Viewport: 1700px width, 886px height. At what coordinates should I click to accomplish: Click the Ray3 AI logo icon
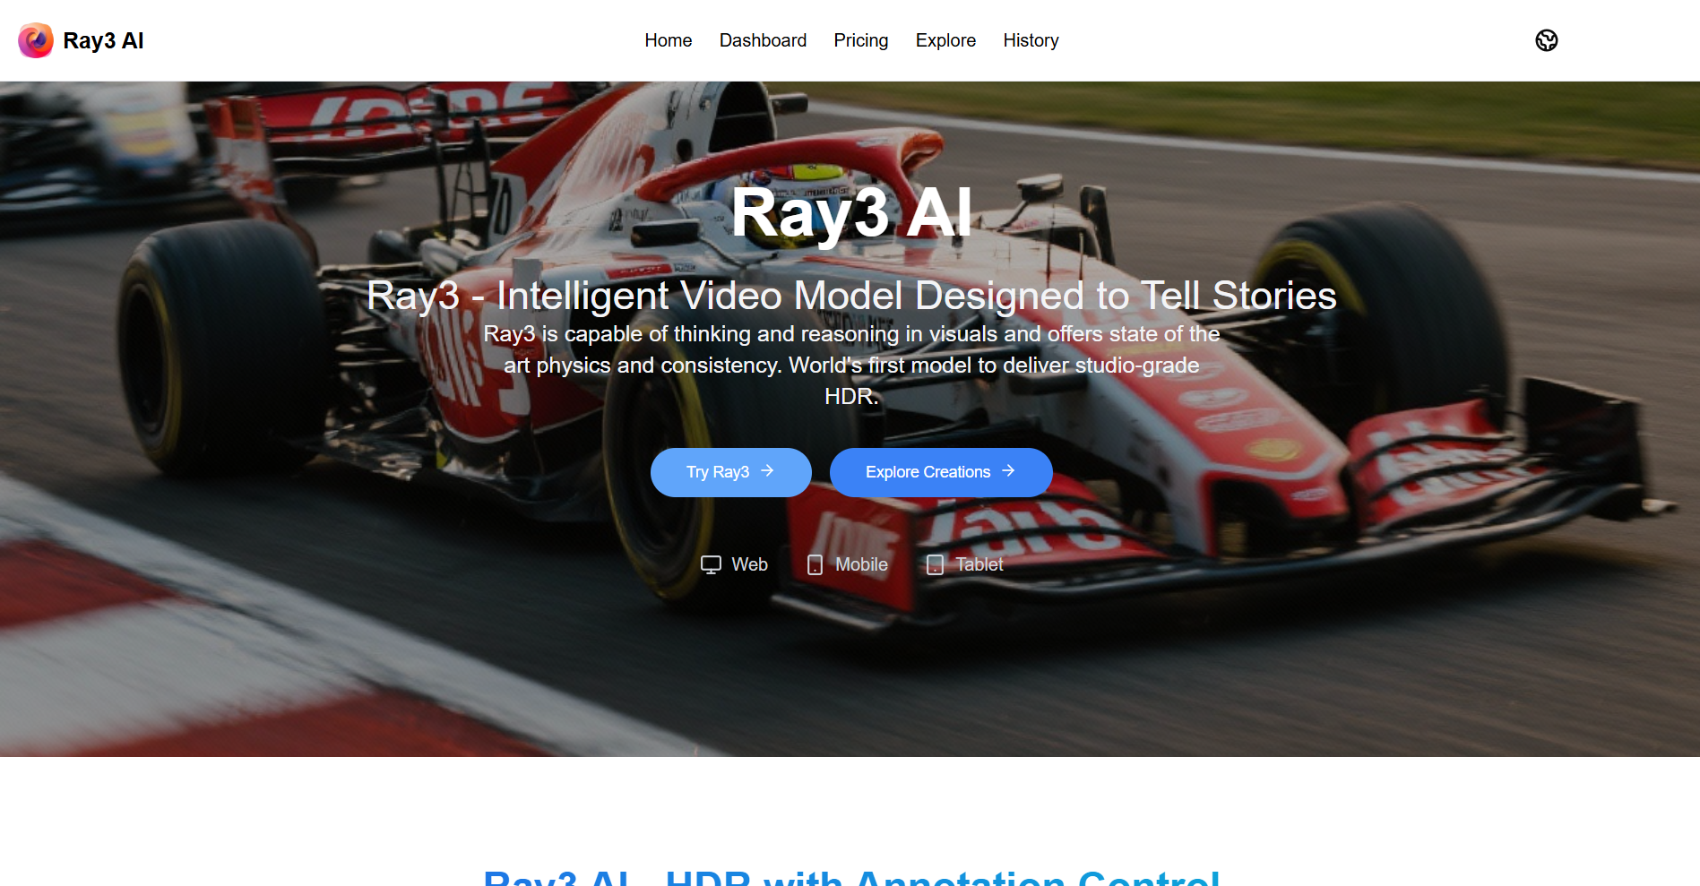coord(36,40)
